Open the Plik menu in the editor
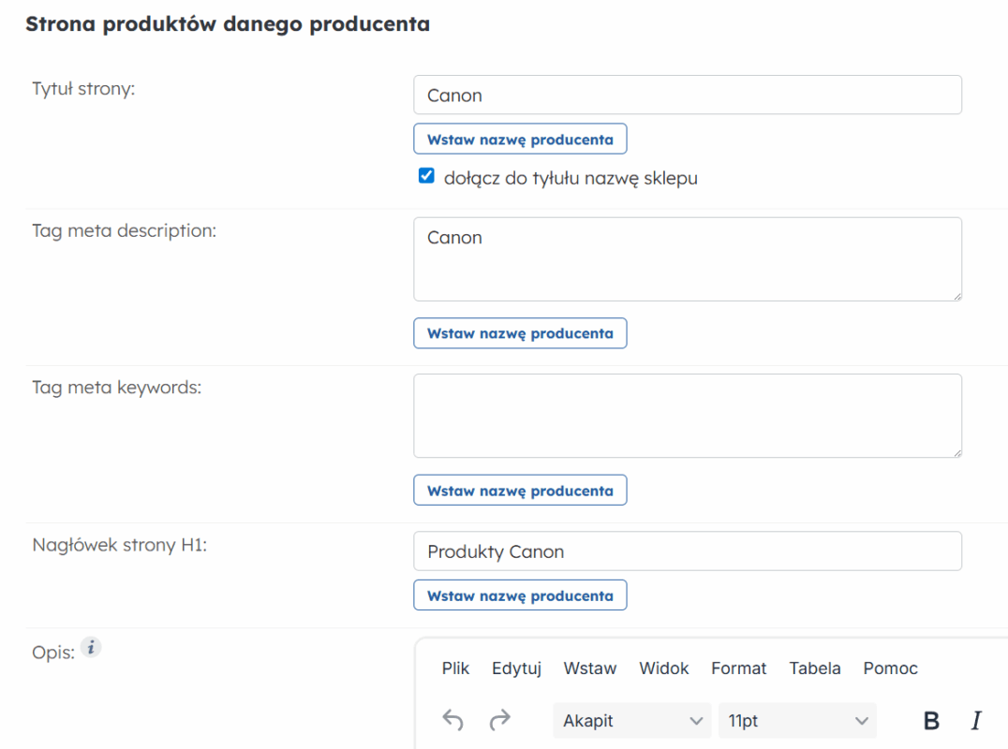 pos(455,668)
